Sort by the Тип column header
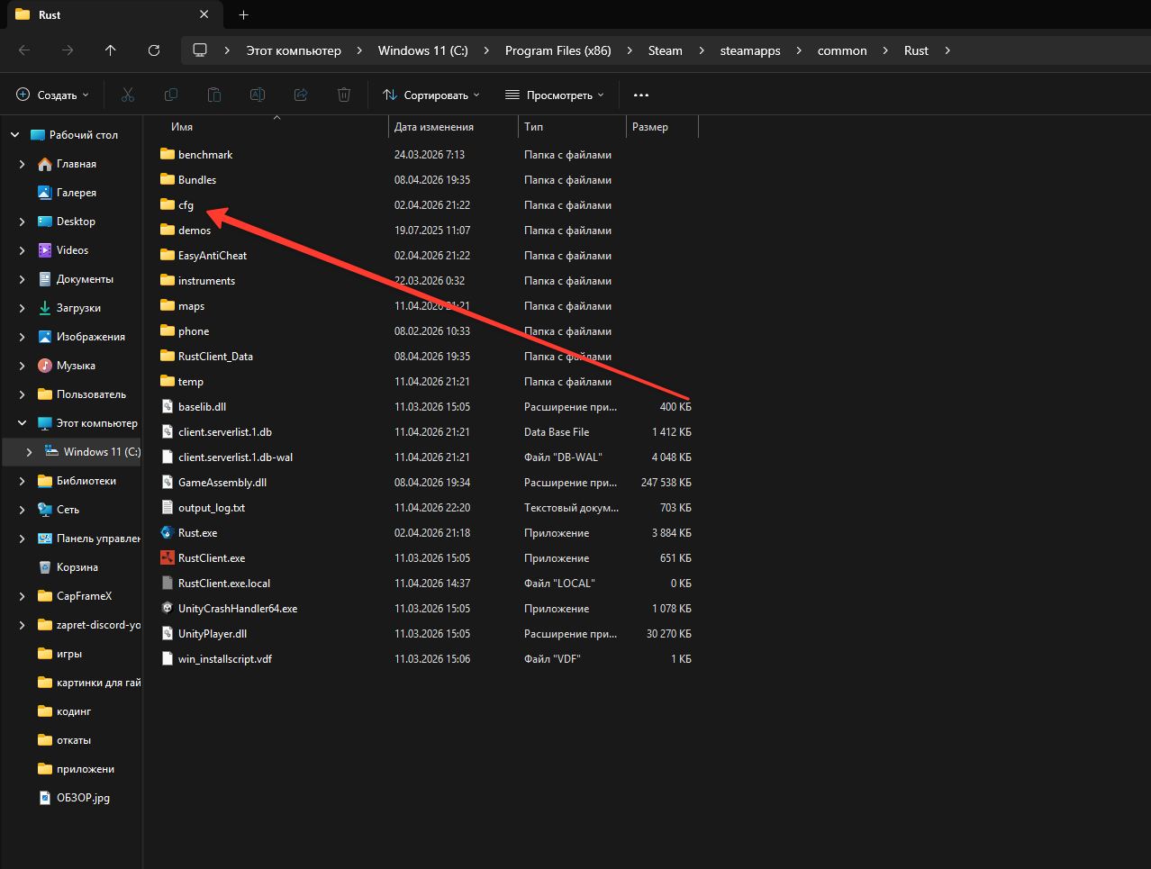The width and height of the screenshot is (1151, 869). (534, 127)
